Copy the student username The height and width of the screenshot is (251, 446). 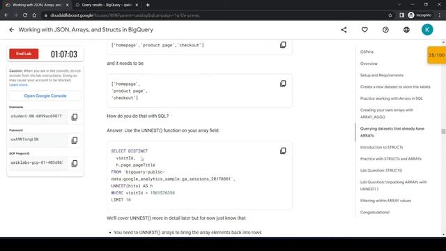point(75,116)
